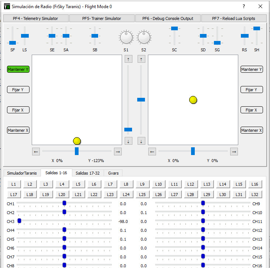Image resolution: width=270 pixels, height=268 pixels.
Task: Click the right stick's right arrow button
Action: tap(234, 151)
